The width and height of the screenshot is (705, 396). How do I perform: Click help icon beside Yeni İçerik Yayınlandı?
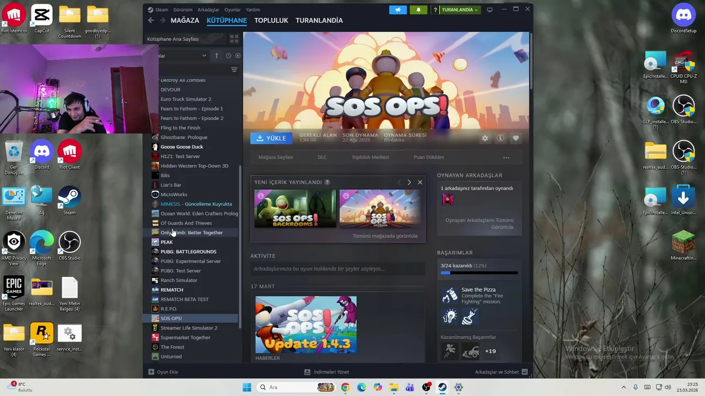[327, 182]
